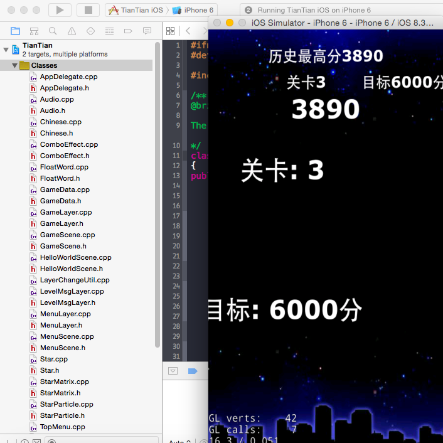The height and width of the screenshot is (443, 443).
Task: Stop the running app
Action: (x=88, y=10)
